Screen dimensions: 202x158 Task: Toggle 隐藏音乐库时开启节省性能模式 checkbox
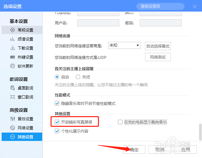pos(57,103)
